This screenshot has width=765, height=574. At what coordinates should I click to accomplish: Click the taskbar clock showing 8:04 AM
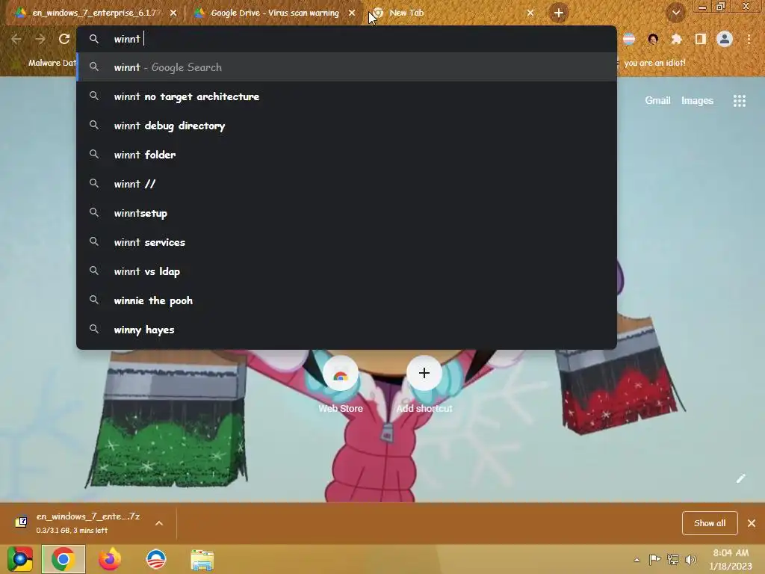click(731, 559)
